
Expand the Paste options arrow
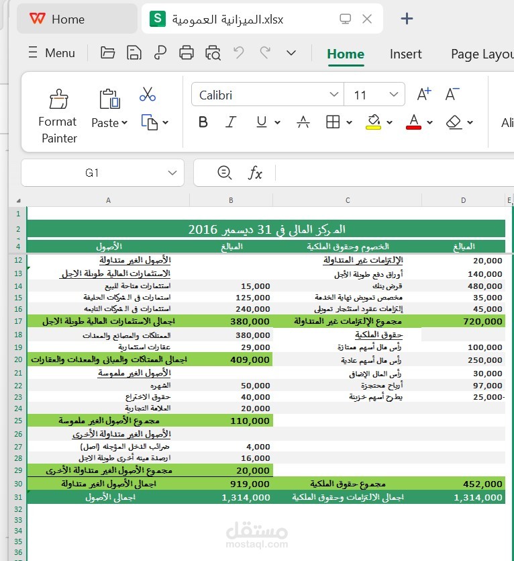click(x=124, y=123)
